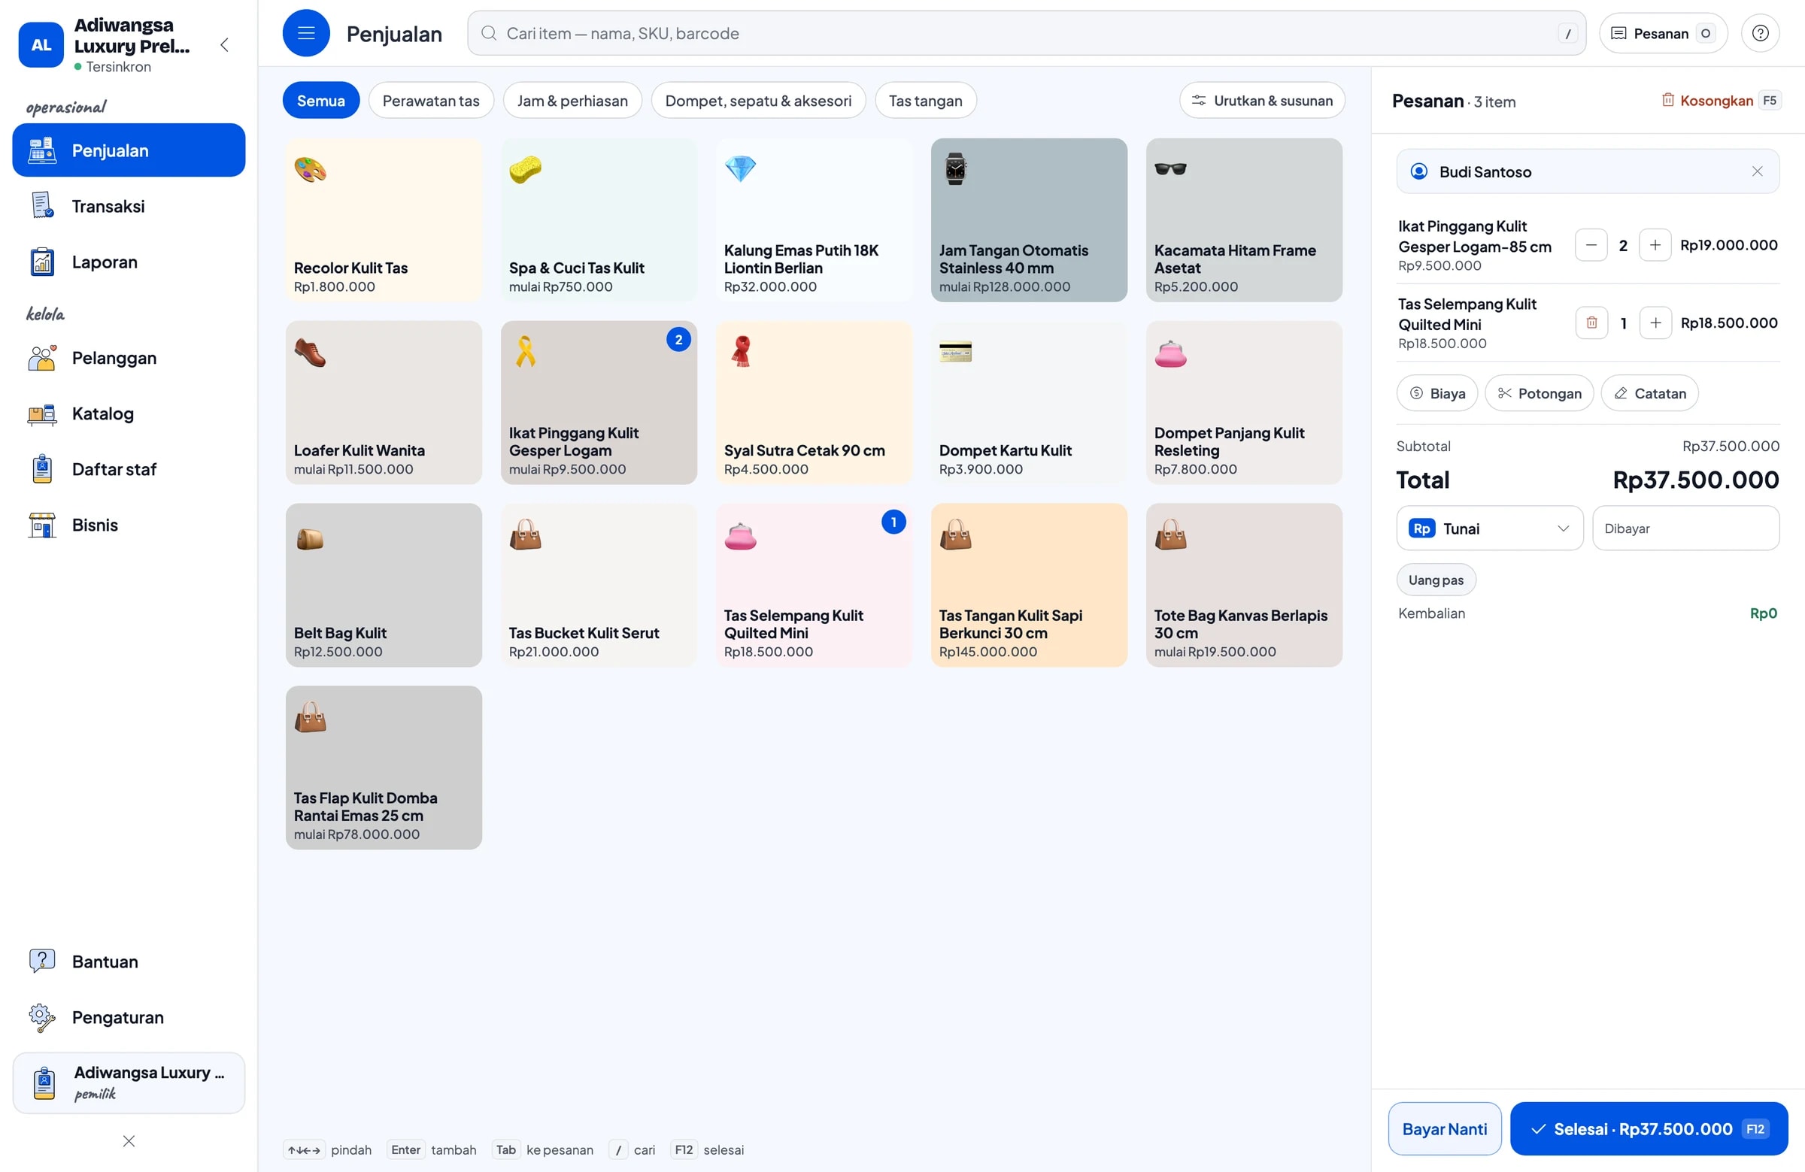Add a Catatan note to order
1805x1172 pixels.
tap(1649, 393)
